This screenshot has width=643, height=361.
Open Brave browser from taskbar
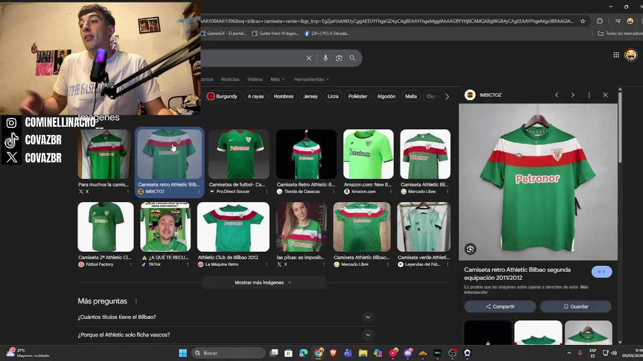(x=333, y=353)
